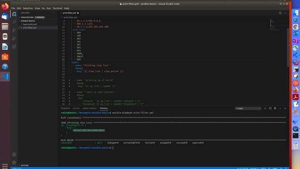Open the Explorer view in activity bar
The height and width of the screenshot is (169, 300).
(14, 14)
